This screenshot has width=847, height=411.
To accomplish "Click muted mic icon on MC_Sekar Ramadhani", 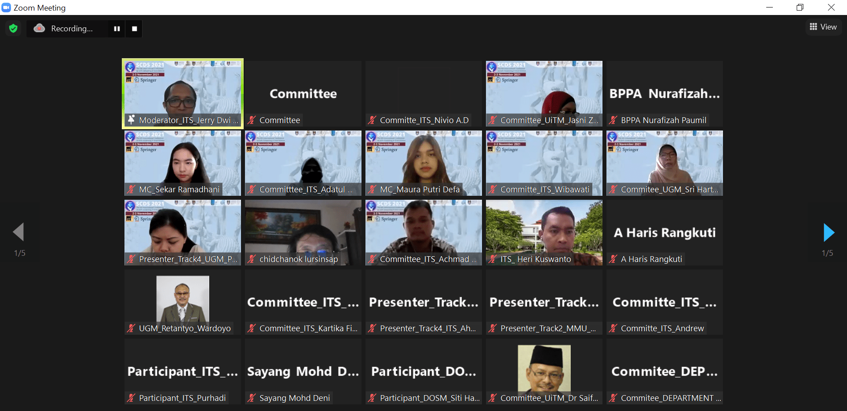I will (x=131, y=189).
